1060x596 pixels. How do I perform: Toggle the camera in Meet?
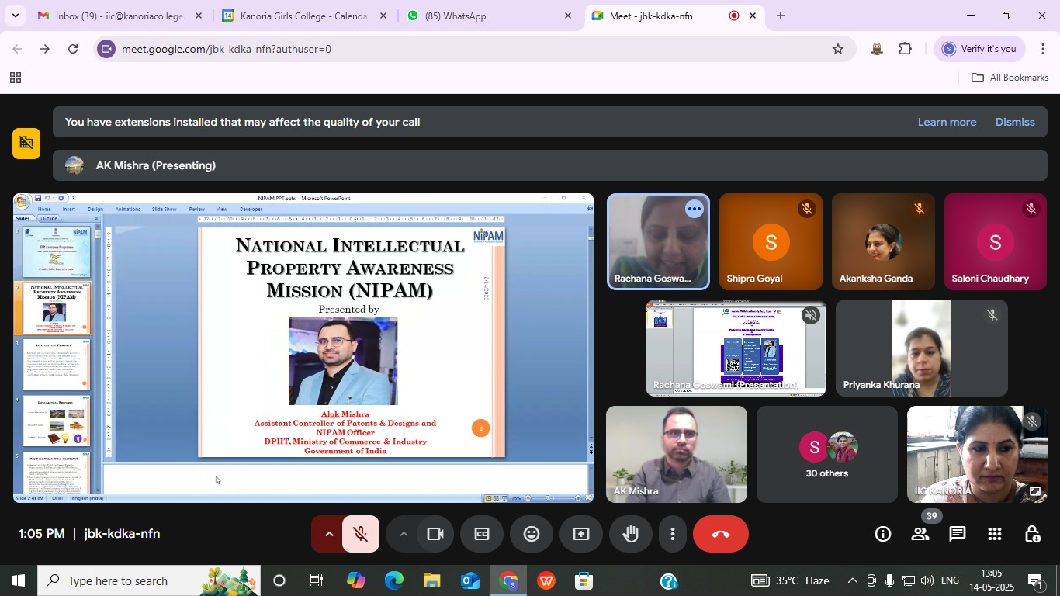click(x=435, y=534)
